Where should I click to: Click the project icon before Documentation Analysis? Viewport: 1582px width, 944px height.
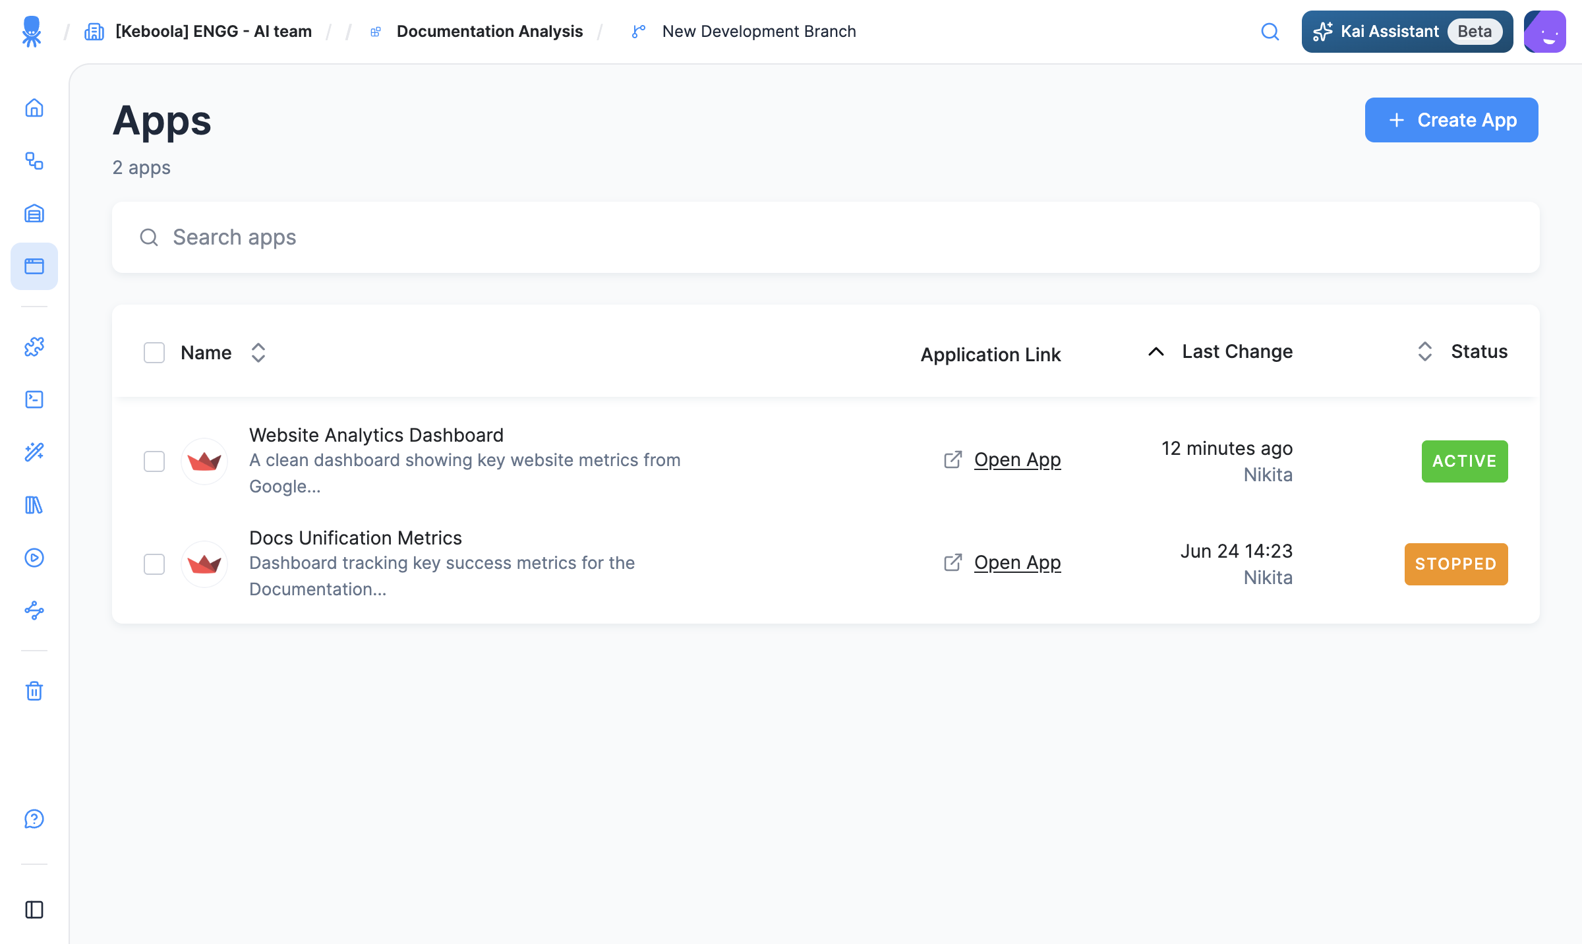click(376, 32)
